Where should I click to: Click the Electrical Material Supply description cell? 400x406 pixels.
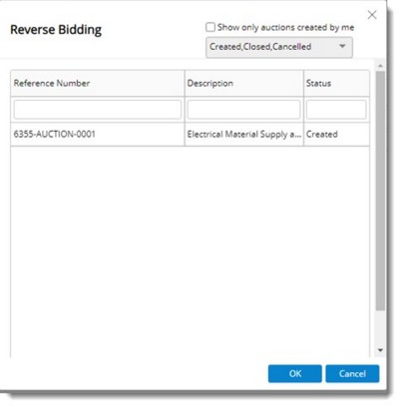(244, 135)
